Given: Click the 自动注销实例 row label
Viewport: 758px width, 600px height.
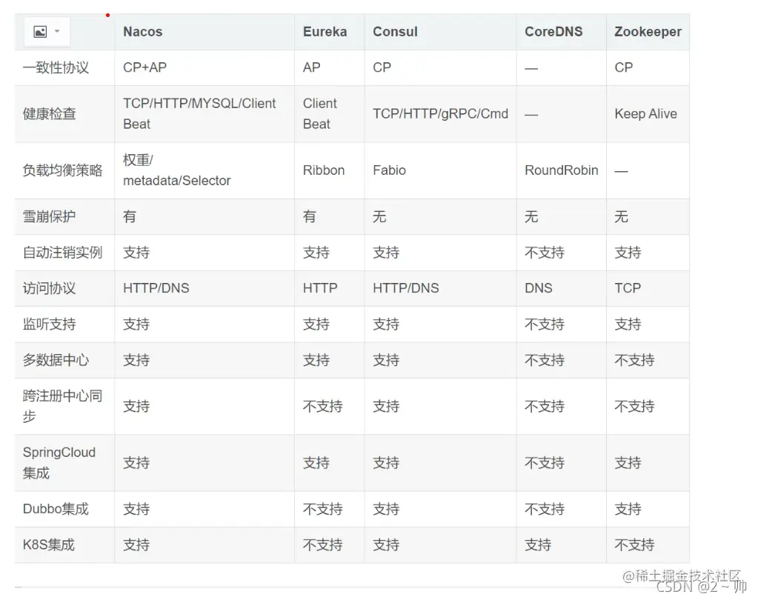Looking at the screenshot, I should pos(62,253).
